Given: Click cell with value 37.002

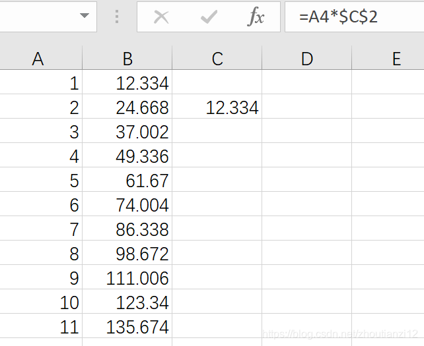Looking at the screenshot, I should coord(127,130).
